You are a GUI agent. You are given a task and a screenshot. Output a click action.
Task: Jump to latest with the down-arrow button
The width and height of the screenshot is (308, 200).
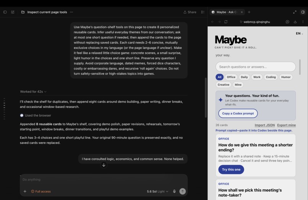[104, 165]
